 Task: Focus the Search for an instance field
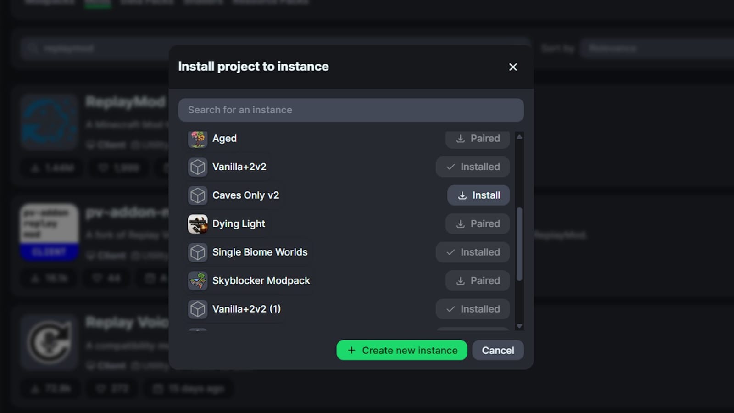[x=351, y=110]
